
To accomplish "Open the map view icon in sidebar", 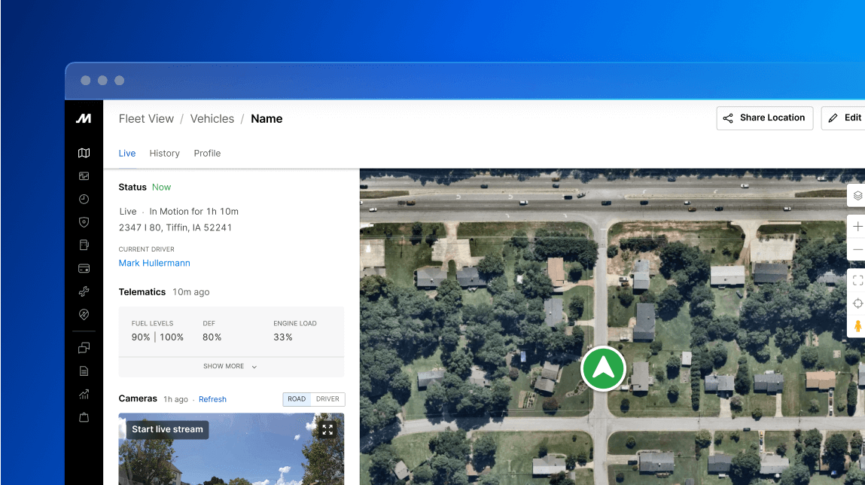I will click(84, 152).
